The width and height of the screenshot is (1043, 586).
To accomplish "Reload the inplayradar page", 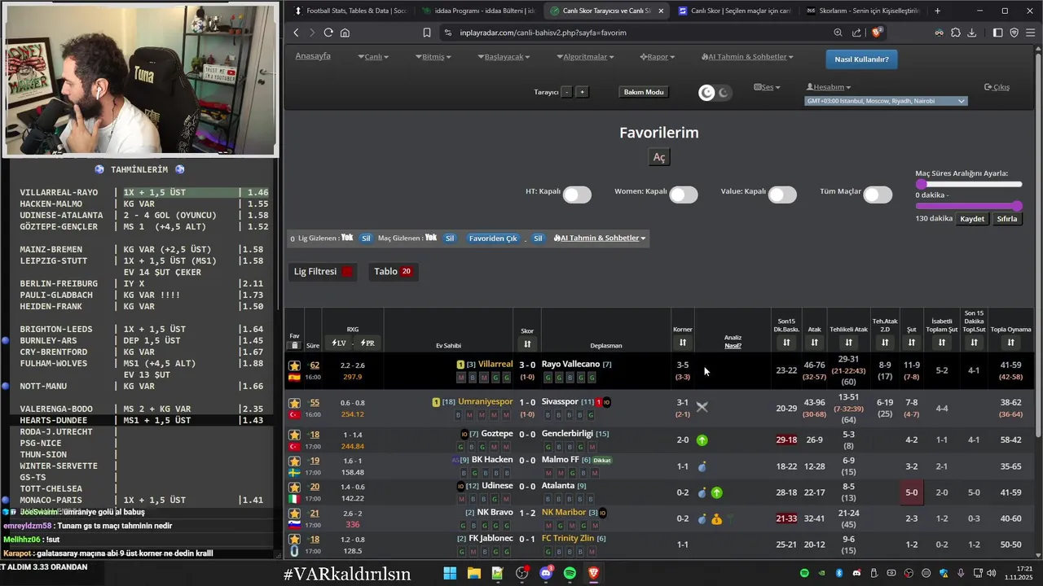I will click(x=328, y=33).
